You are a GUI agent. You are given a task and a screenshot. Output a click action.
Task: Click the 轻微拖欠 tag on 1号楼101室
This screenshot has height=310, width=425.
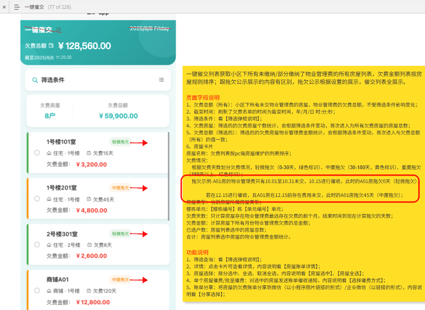(x=119, y=142)
